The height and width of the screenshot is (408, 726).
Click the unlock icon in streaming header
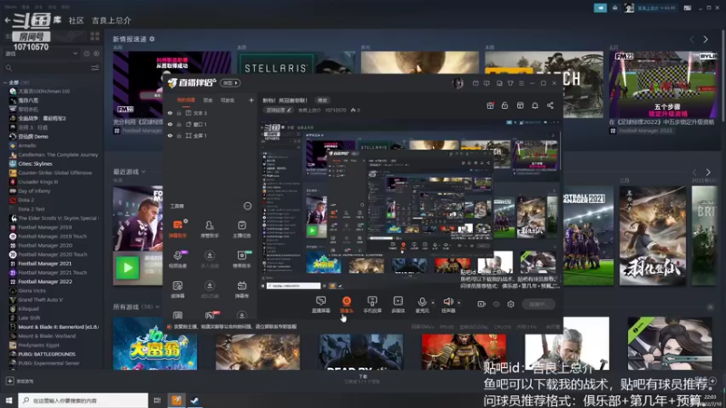pyautogui.click(x=505, y=105)
